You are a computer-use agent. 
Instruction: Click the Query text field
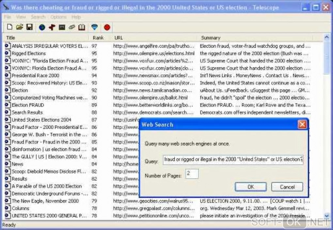[233, 160]
